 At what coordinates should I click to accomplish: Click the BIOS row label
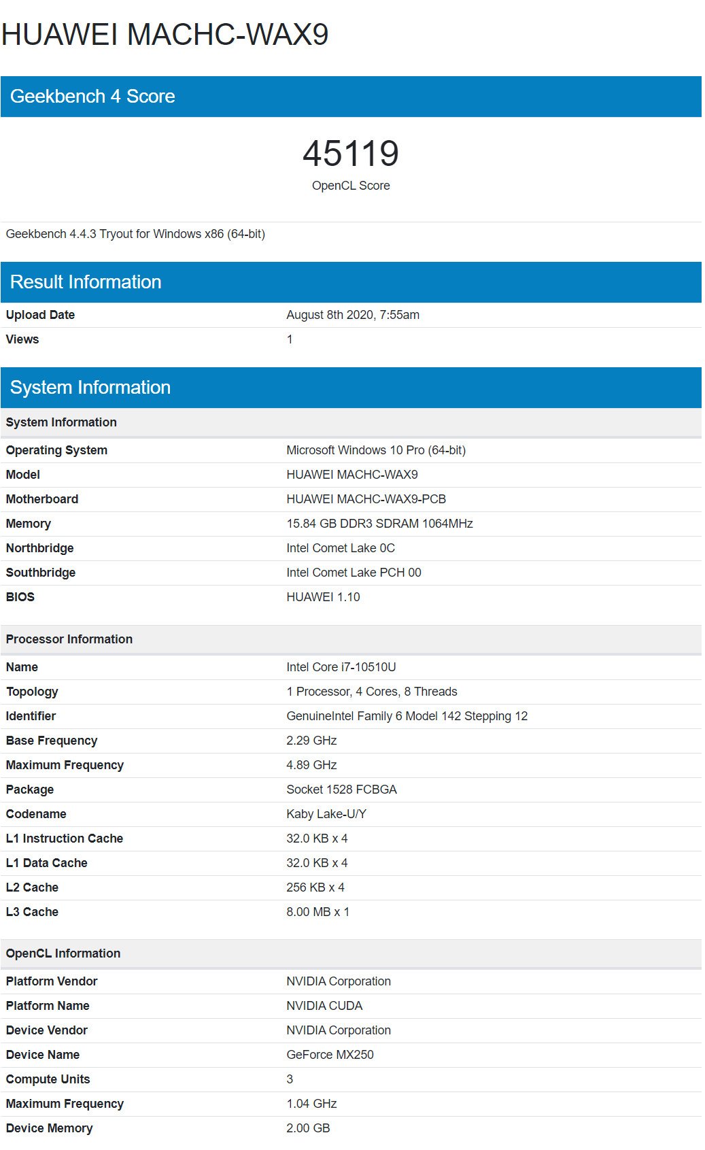click(20, 597)
